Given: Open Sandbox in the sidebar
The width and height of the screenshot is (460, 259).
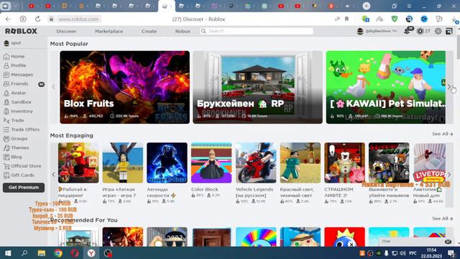Looking at the screenshot, I should pos(17,102).
